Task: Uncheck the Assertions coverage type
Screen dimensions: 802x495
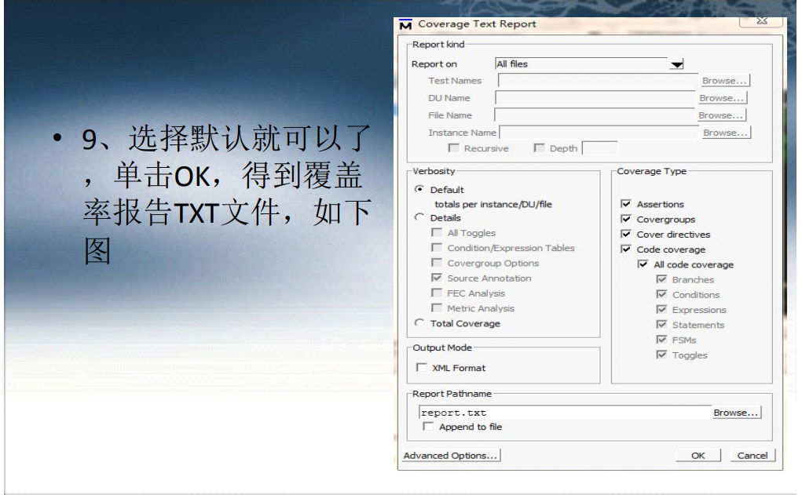Action: (x=626, y=204)
